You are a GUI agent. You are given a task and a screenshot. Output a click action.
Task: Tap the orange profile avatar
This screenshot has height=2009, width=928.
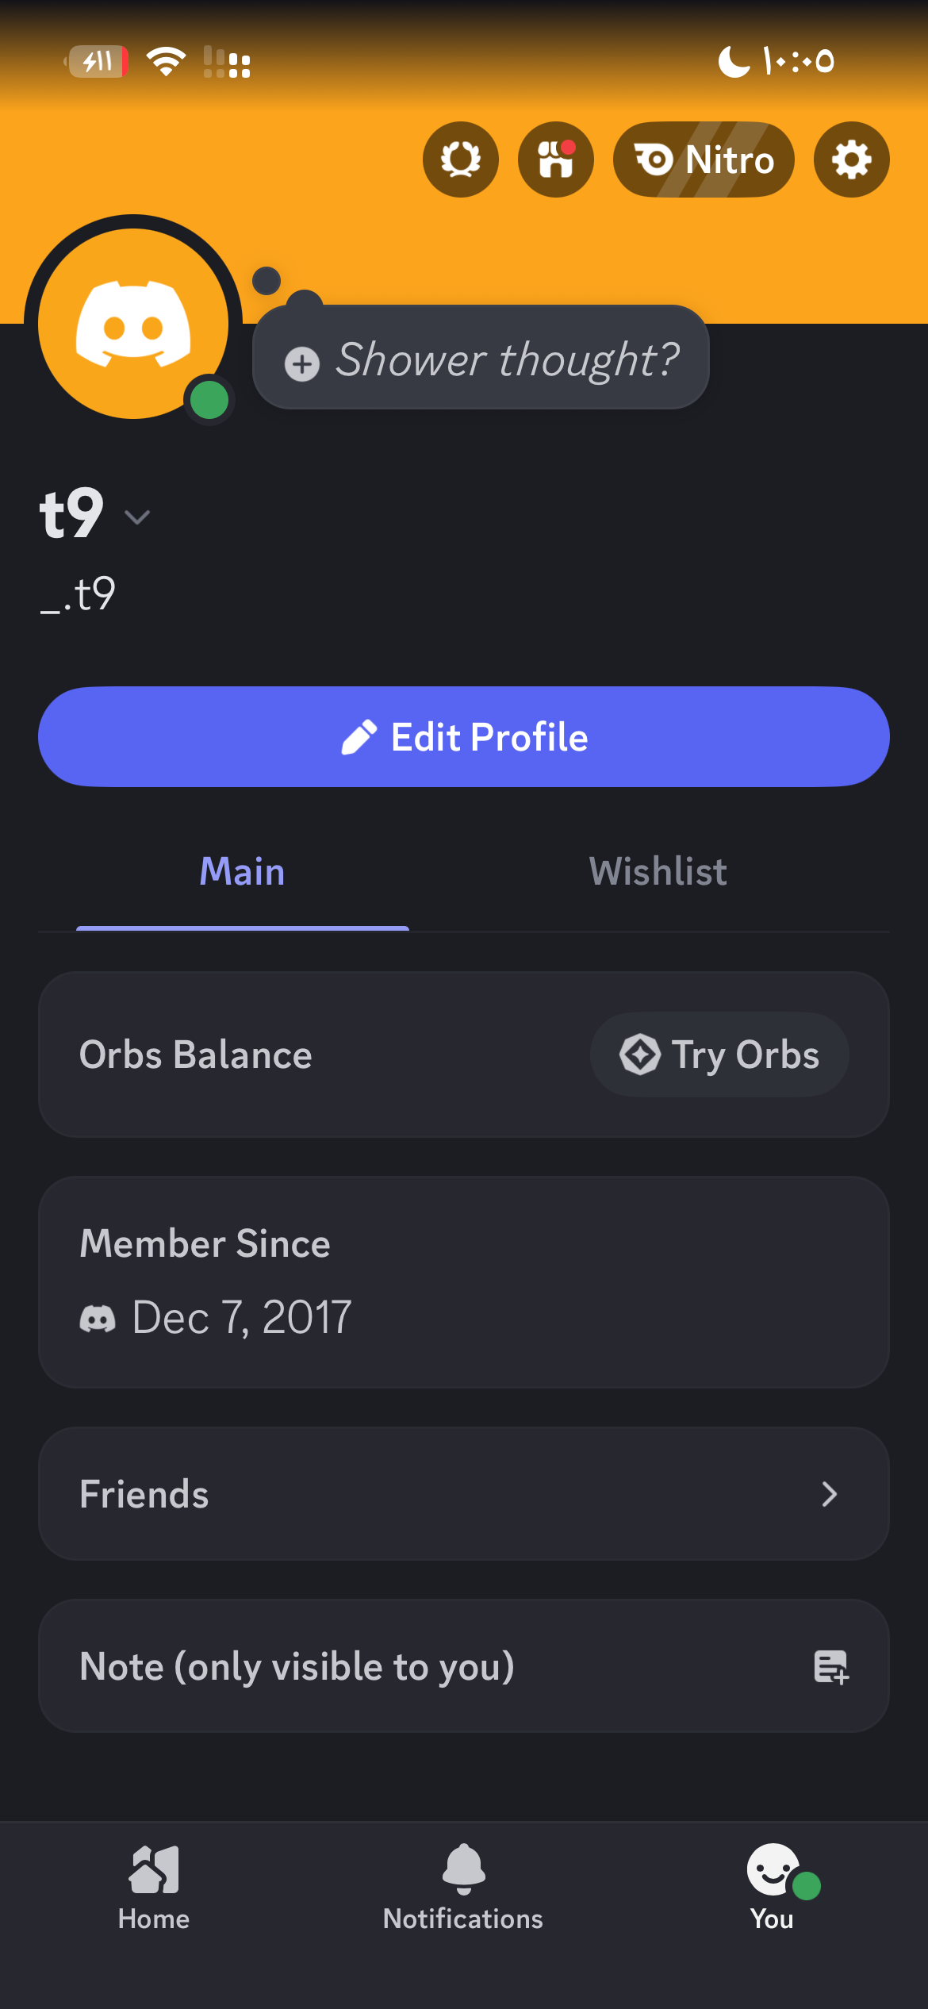click(x=132, y=322)
